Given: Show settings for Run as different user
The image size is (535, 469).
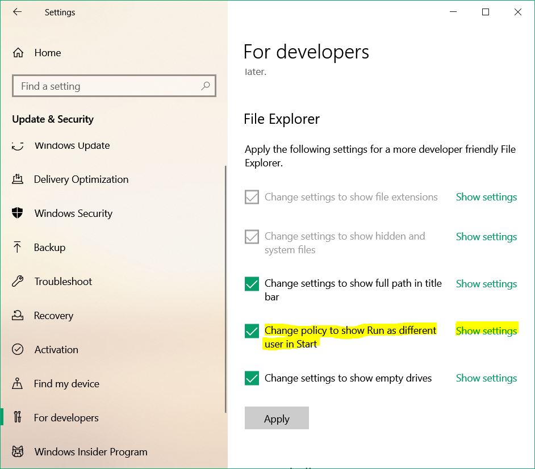Looking at the screenshot, I should click(486, 331).
